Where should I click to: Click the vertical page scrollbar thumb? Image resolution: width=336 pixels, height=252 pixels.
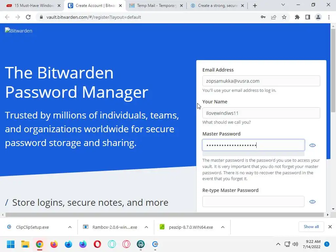point(333,71)
